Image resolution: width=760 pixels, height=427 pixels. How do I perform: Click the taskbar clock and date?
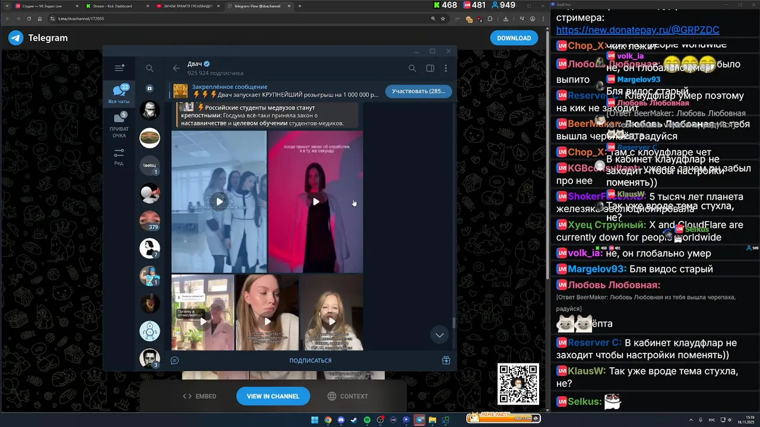pyautogui.click(x=746, y=420)
